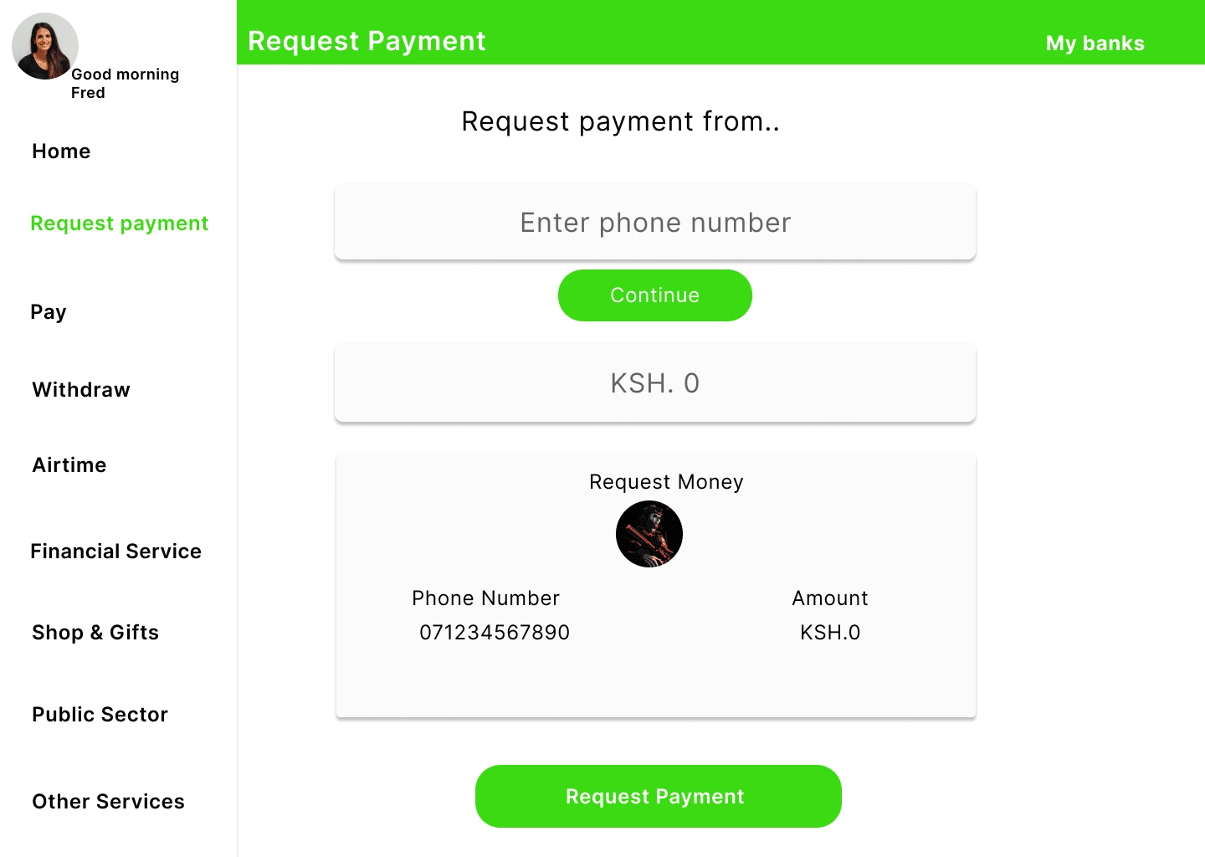Navigate to Shop & Gifts
This screenshot has height=857, width=1205.
(x=95, y=633)
